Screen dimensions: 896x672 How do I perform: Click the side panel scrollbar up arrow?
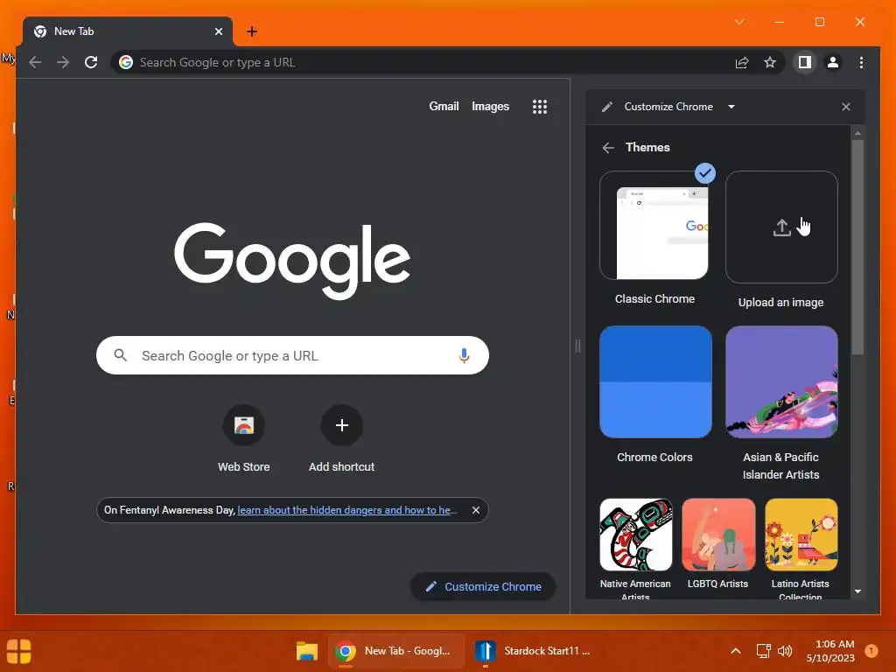coord(857,133)
